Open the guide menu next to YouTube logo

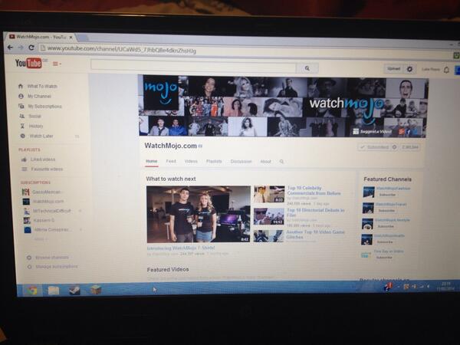coord(57,64)
